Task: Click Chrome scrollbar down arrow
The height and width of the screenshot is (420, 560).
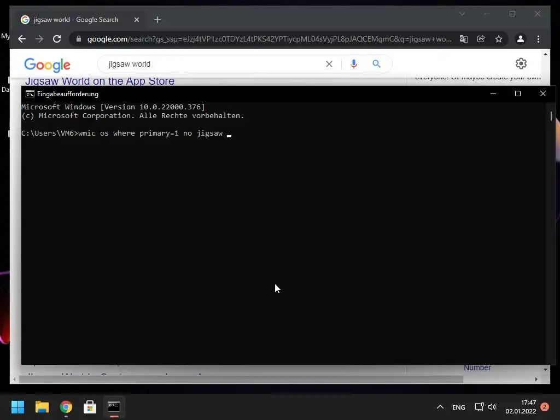Action: point(545,369)
